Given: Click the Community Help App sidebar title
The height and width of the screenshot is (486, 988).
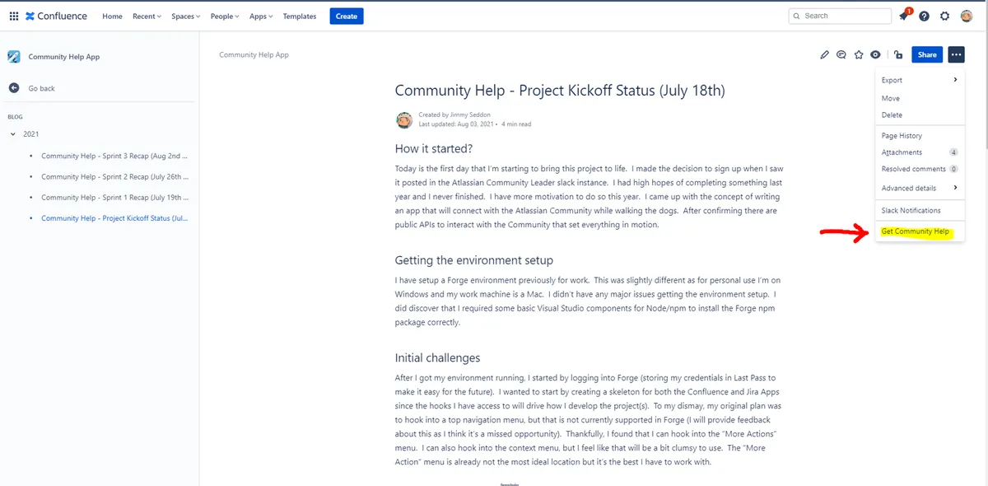Looking at the screenshot, I should point(64,57).
